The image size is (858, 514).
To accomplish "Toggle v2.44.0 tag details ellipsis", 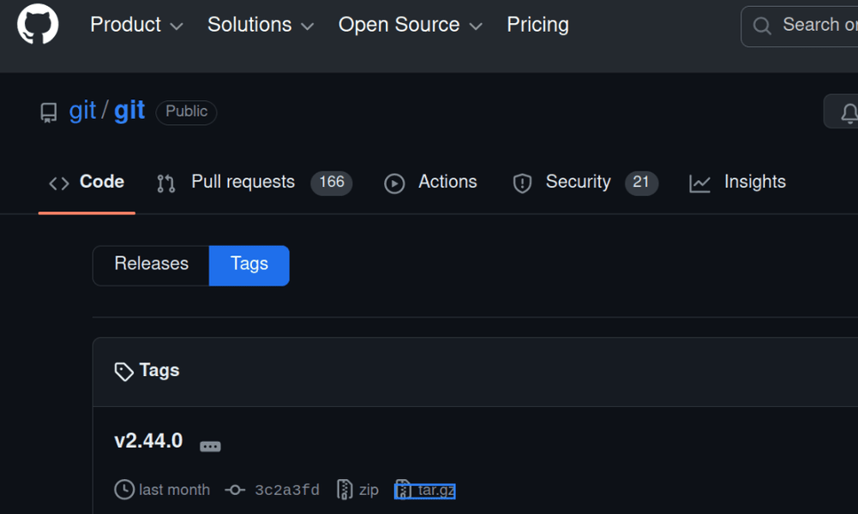I will tap(210, 446).
